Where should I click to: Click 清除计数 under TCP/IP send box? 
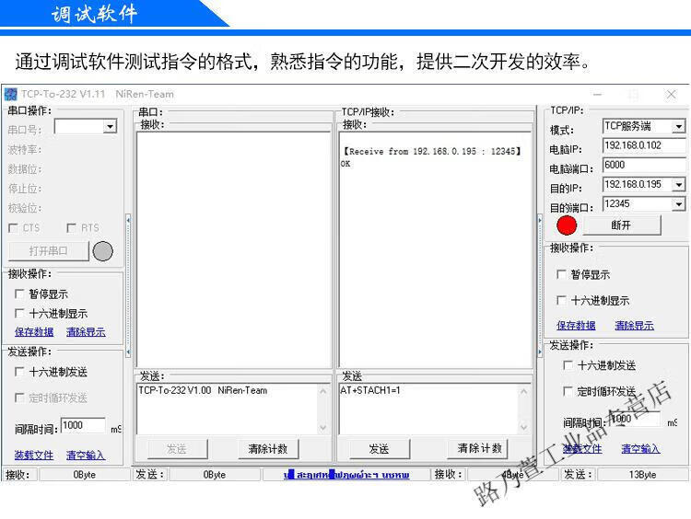coord(479,448)
